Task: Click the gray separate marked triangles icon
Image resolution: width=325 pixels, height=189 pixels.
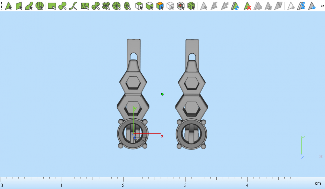Action: click(x=258, y=6)
